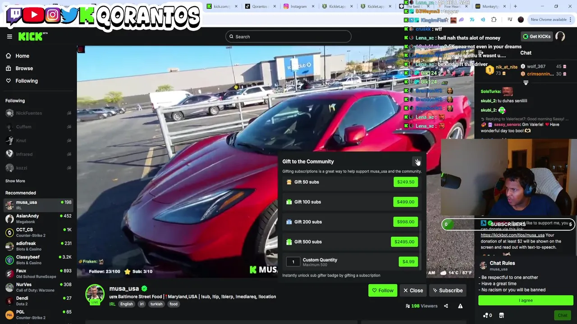The width and height of the screenshot is (577, 324).
Task: Click the gift icon beside Gift 50 subs
Action: [289, 182]
